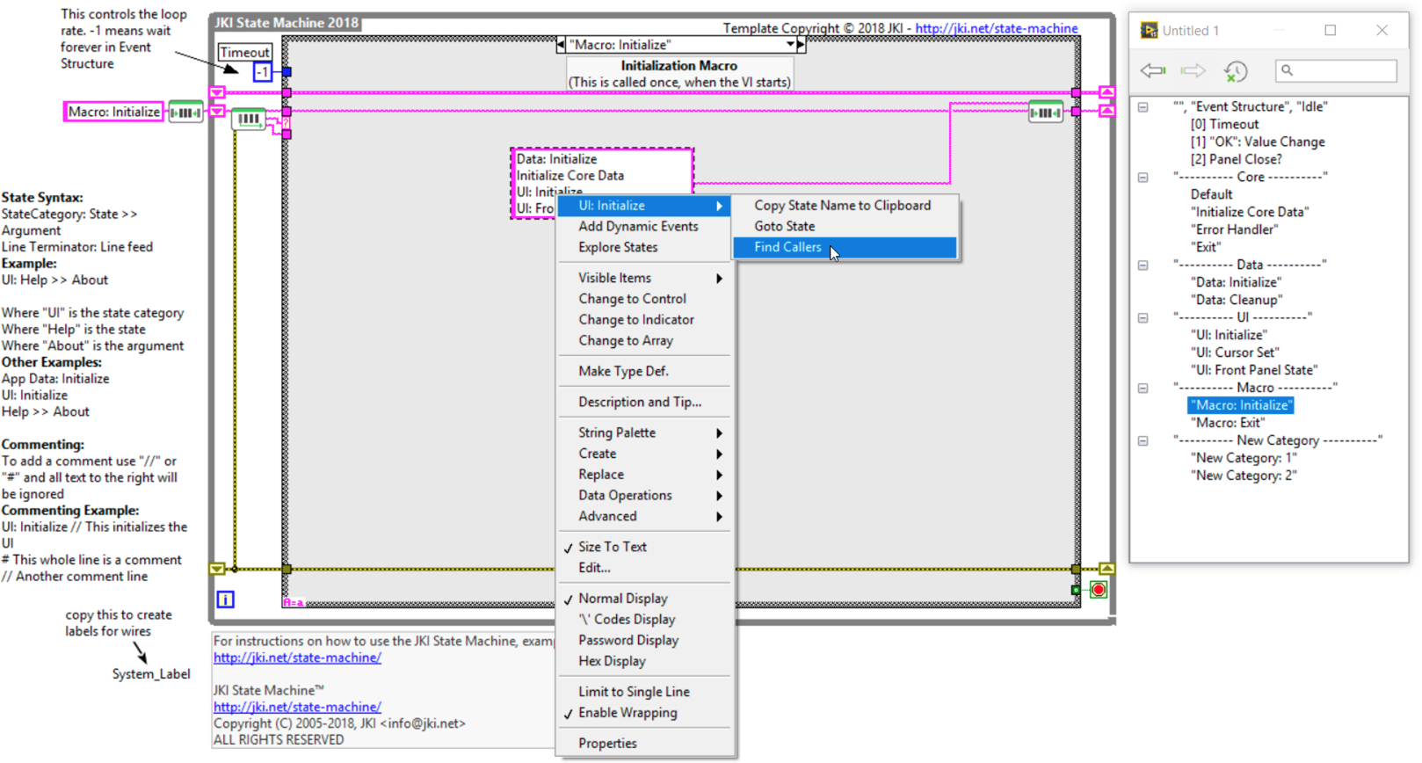The width and height of the screenshot is (1422, 763).
Task: Maximize the Untitled 1 window
Action: click(x=1331, y=31)
